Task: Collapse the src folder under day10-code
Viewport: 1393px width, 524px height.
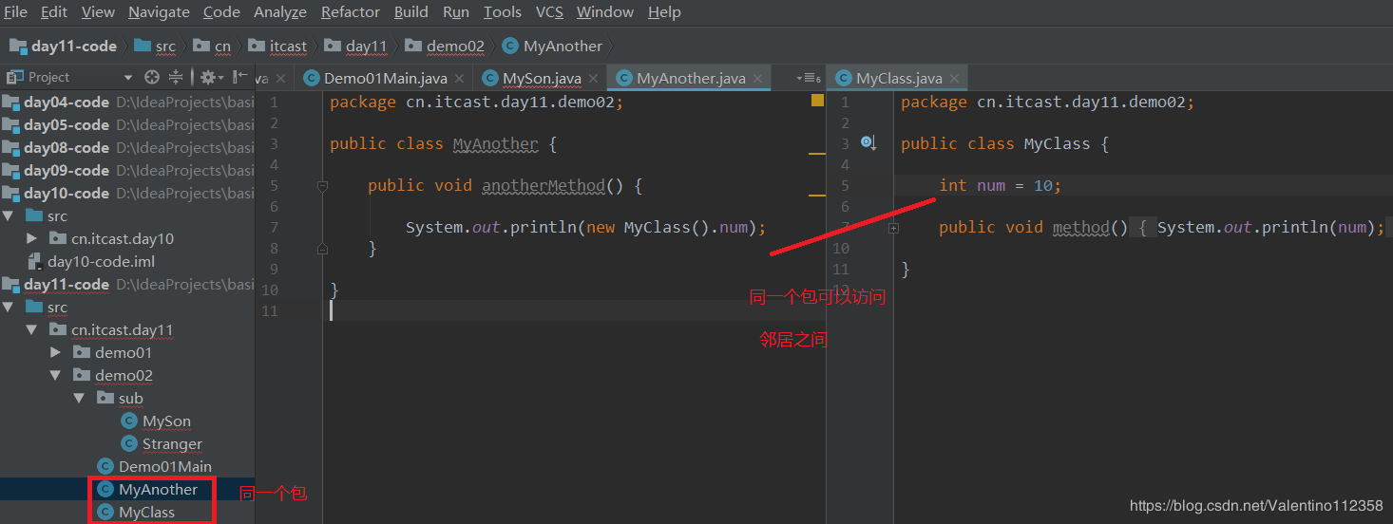Action: point(9,215)
